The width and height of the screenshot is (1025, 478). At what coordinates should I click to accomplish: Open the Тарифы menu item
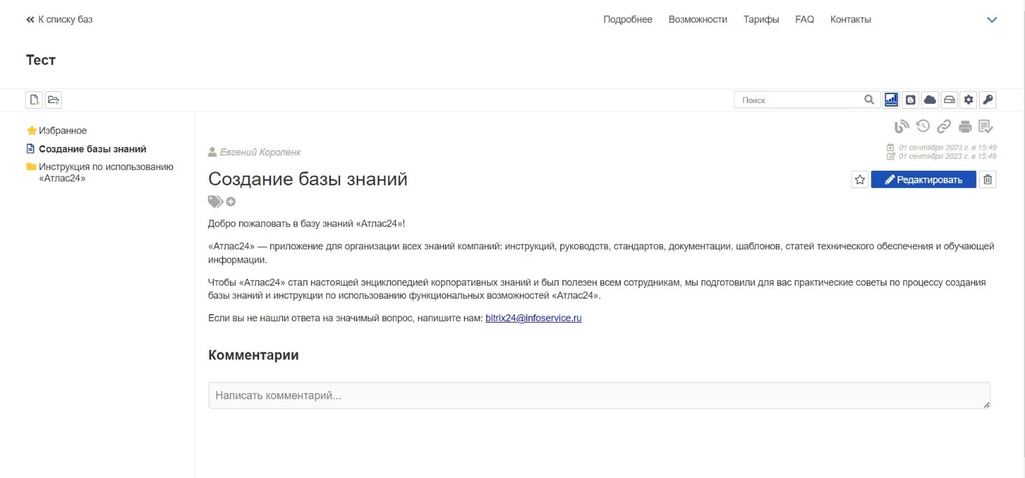pos(761,20)
